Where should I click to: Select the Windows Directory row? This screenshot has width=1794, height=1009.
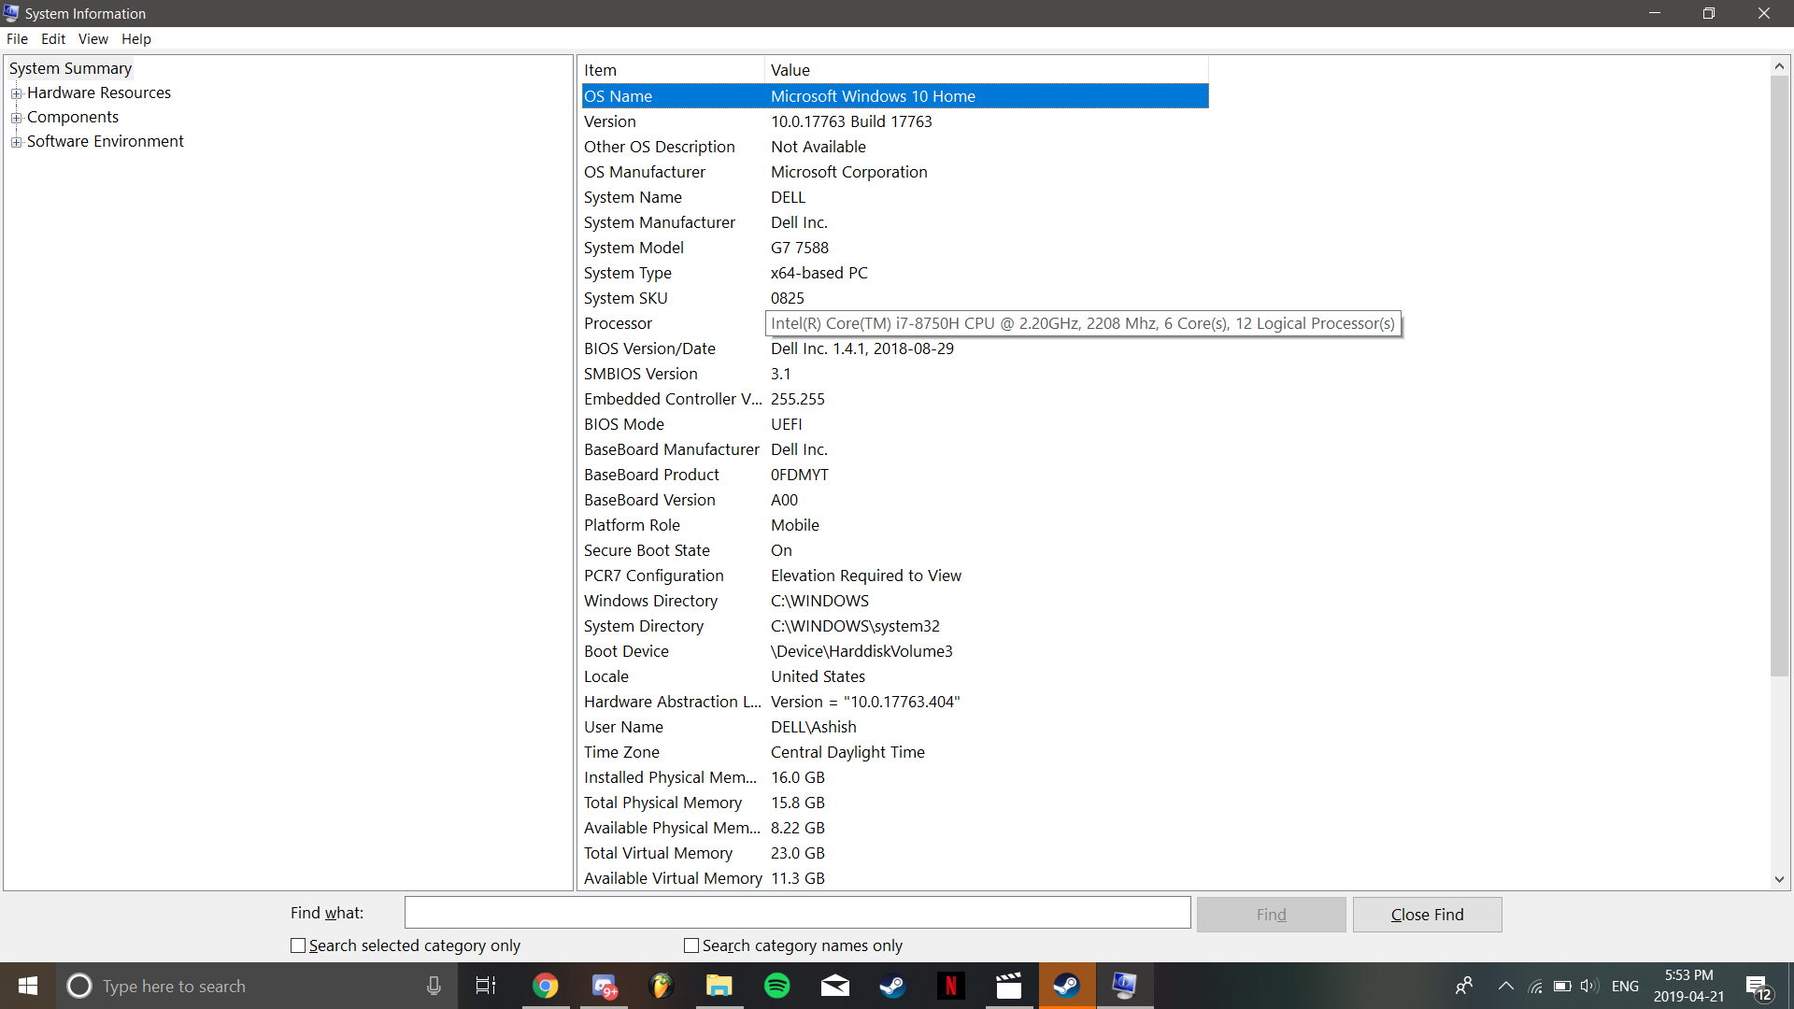coord(895,601)
